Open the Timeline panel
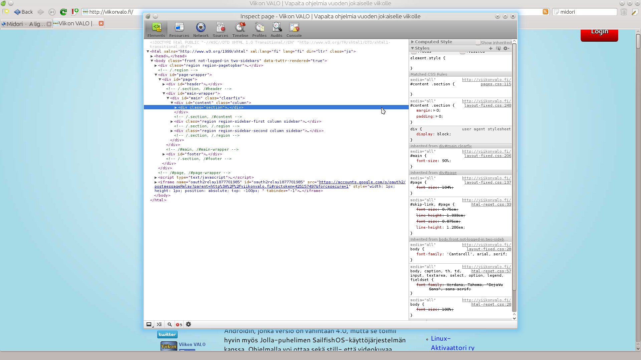641x360 pixels. click(x=240, y=30)
